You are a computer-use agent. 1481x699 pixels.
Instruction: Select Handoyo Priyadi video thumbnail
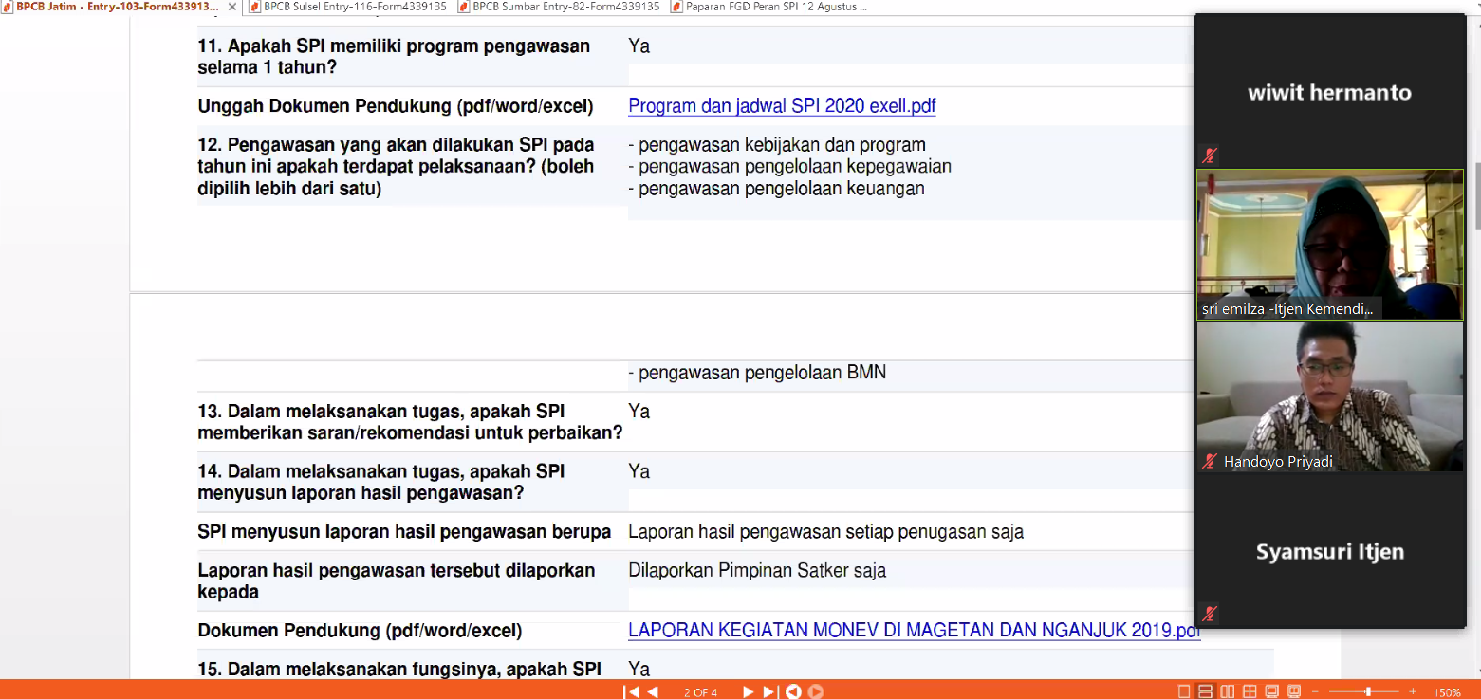click(1329, 396)
